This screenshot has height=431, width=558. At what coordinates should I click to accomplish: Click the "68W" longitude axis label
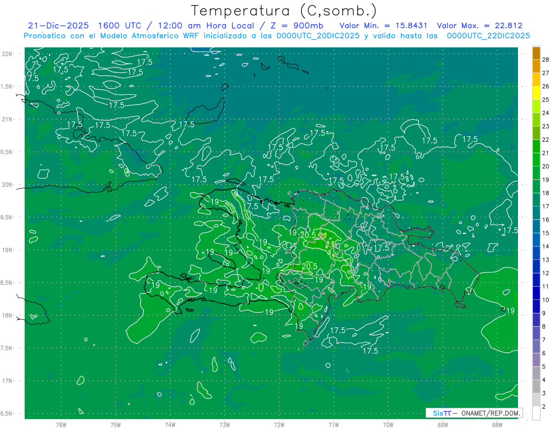click(497, 425)
